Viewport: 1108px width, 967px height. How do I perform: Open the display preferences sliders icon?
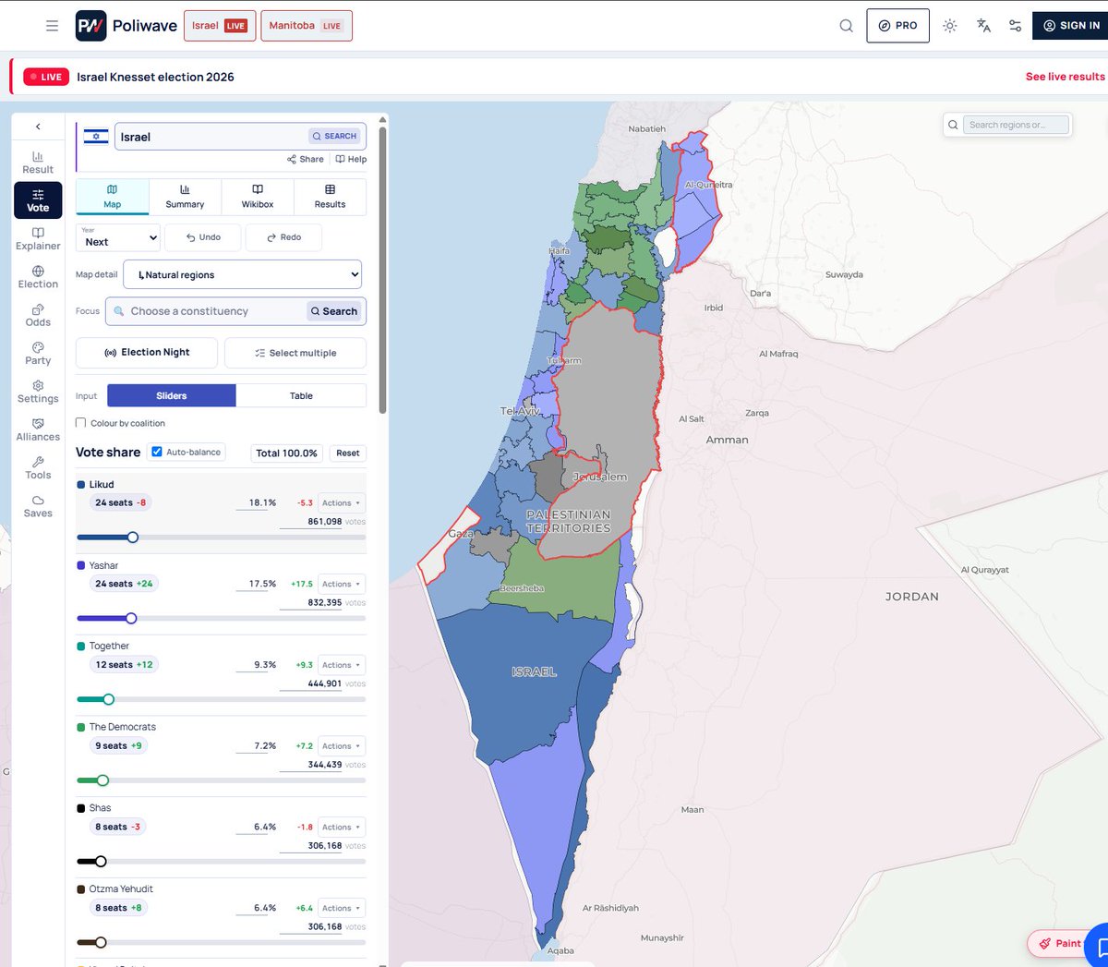click(x=1015, y=26)
